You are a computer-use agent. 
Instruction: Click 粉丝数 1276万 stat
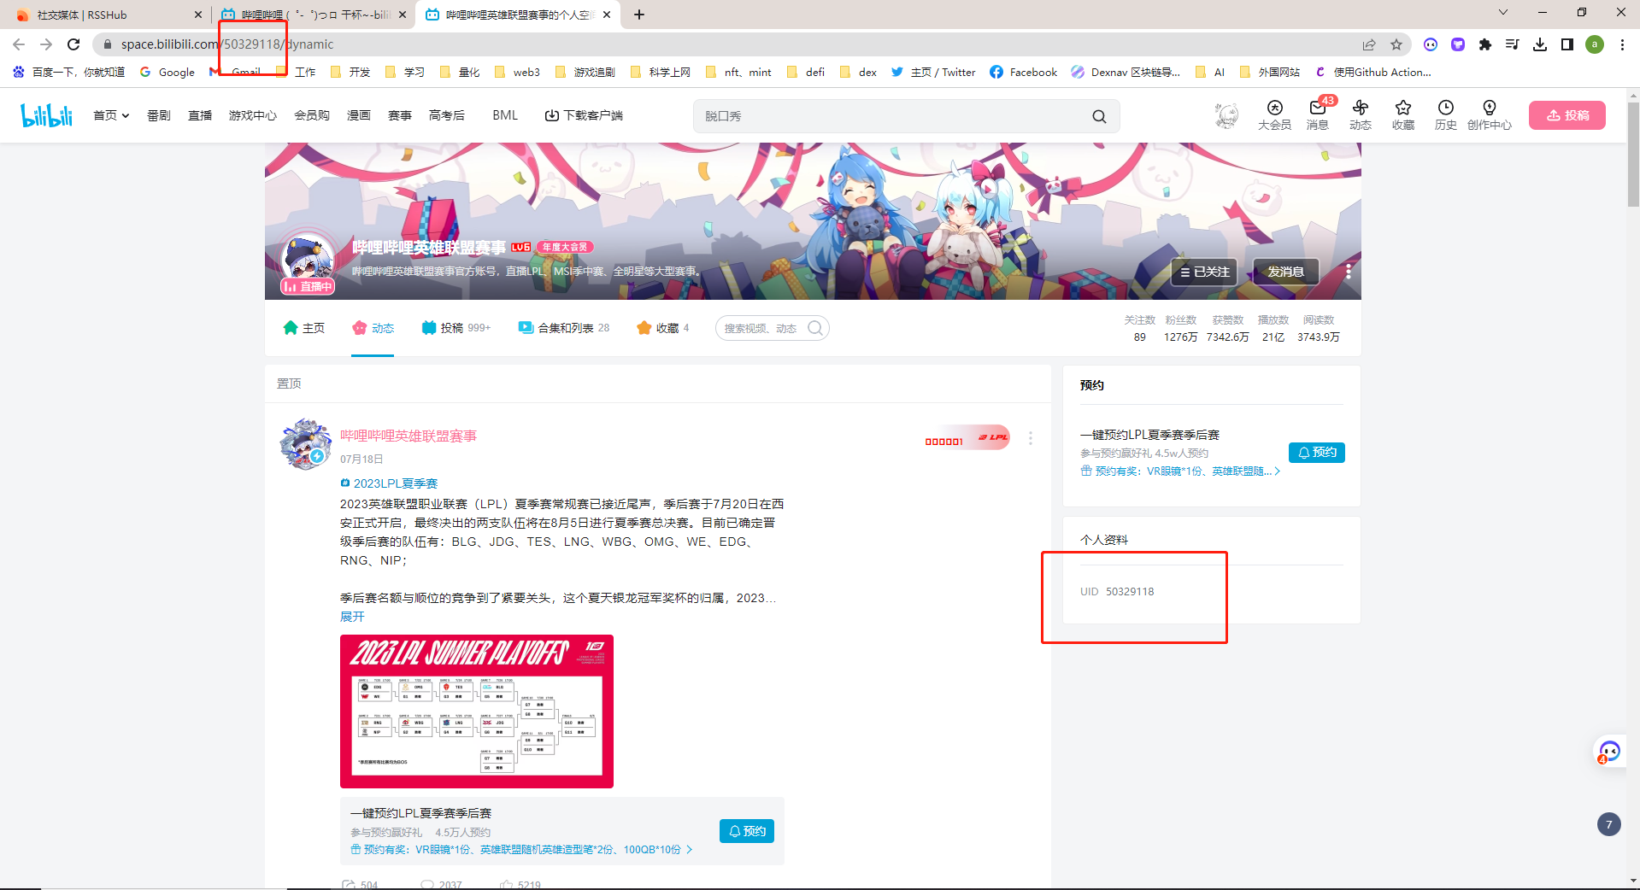[1180, 329]
